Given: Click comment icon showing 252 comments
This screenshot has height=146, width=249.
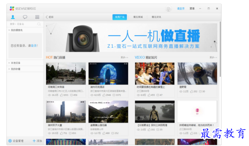Looking at the screenshot, I should click(113, 133).
